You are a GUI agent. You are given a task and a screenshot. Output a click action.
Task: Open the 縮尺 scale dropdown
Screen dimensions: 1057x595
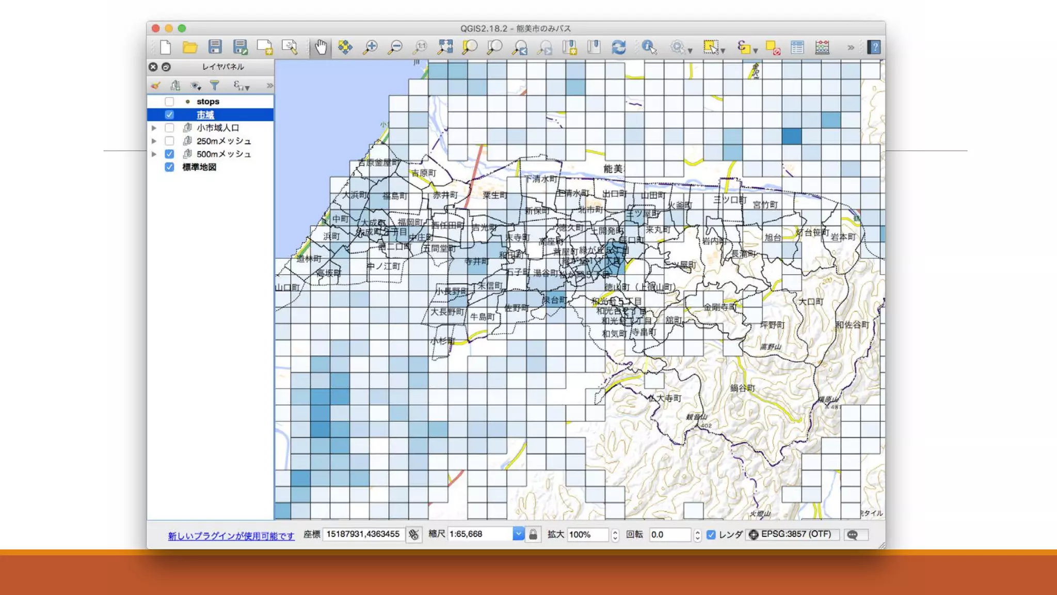[518, 534]
